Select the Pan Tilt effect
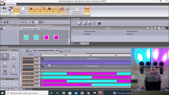169x95 pixels. [x=5, y=72]
